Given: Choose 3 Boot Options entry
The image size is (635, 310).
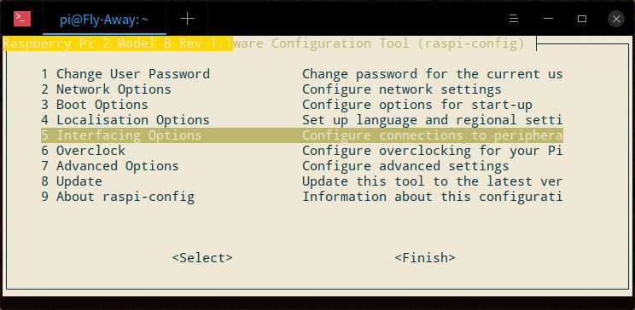Looking at the screenshot, I should coord(301,105).
